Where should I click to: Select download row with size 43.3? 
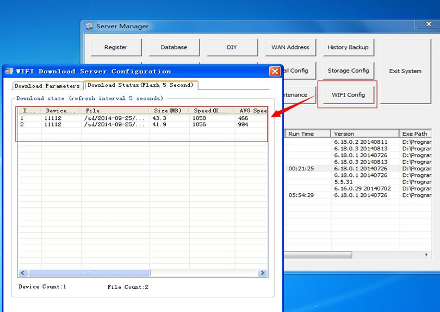143,118
